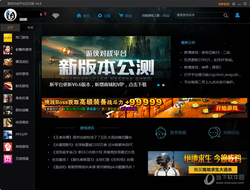Open the blue user account icon
The image size is (250, 190).
click(237, 15)
